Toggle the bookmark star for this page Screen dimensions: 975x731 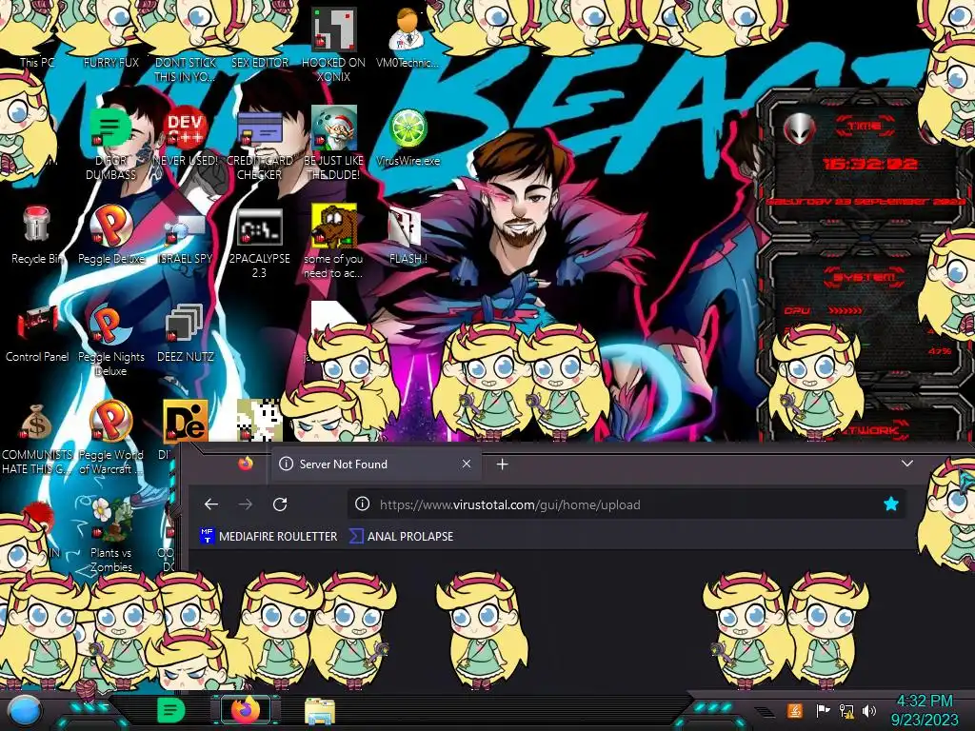tap(891, 504)
